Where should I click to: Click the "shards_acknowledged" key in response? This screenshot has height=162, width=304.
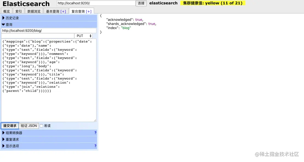pos(126,24)
